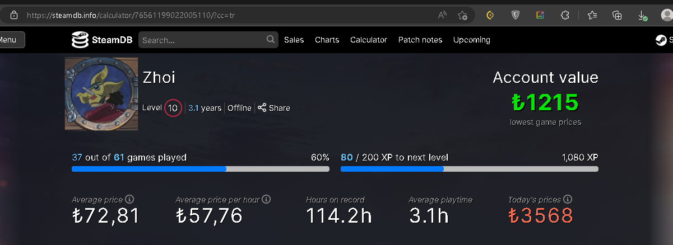Click the Share icon on the profile
673x245 pixels.
[x=262, y=107]
